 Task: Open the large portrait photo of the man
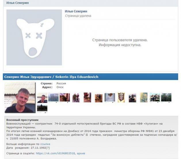click(x=20, y=97)
